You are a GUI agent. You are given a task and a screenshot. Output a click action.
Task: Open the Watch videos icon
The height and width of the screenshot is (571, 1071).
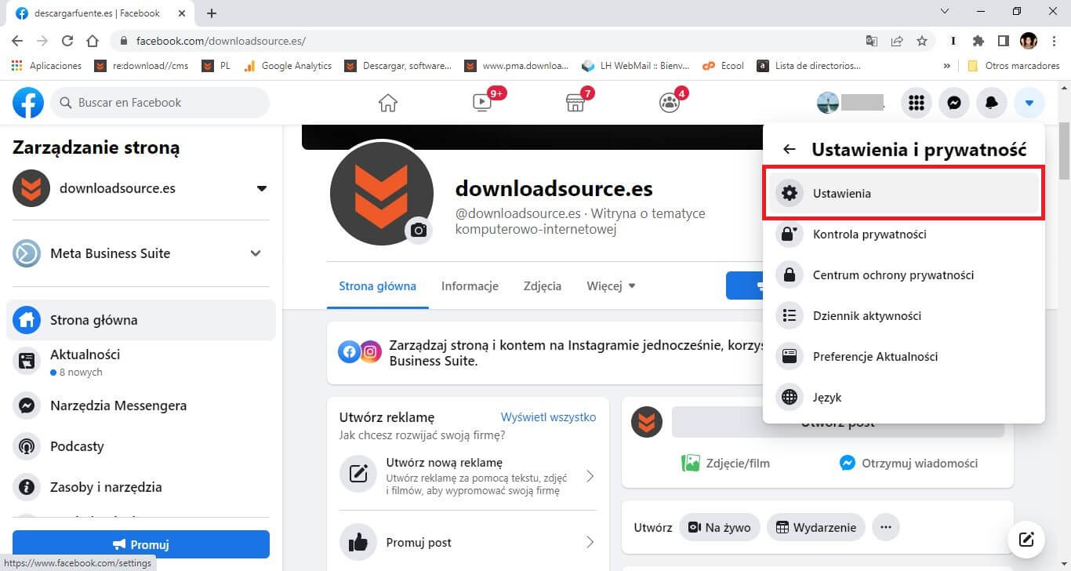(482, 103)
